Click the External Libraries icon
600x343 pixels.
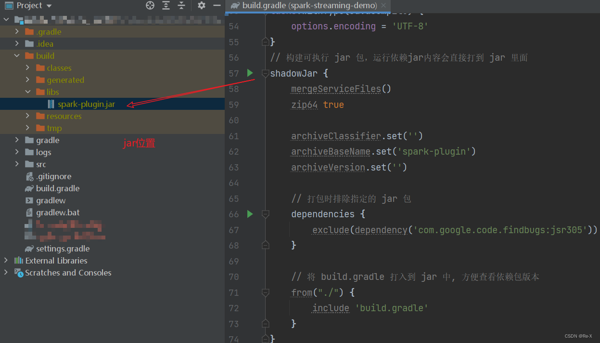point(19,261)
